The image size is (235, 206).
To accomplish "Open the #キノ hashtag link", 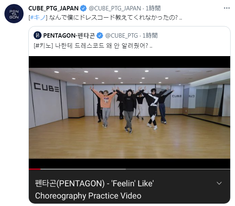I will pyautogui.click(x=38, y=18).
